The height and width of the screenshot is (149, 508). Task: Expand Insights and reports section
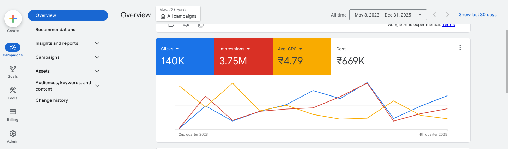pos(97,43)
